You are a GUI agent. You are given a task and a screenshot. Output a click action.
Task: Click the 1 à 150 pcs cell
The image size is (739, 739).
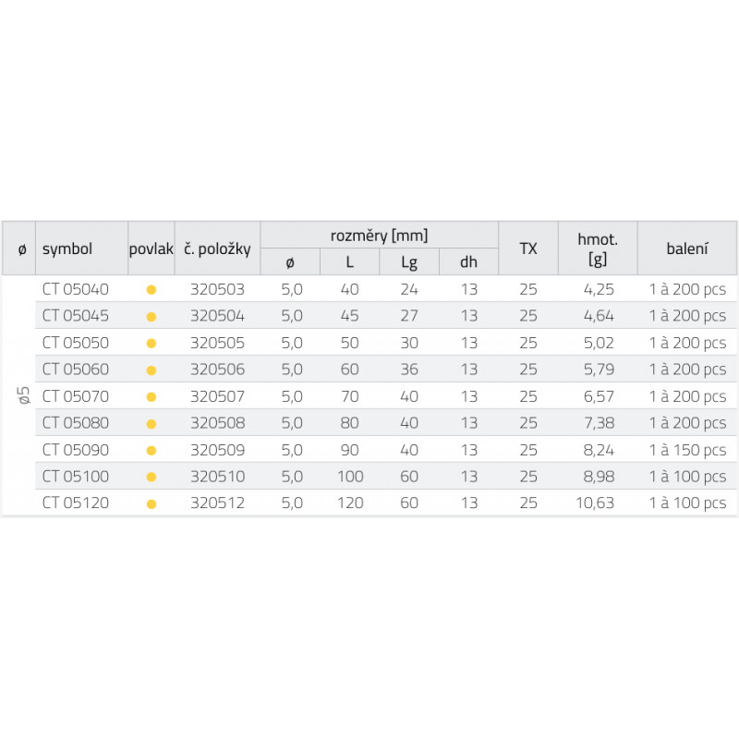point(687,451)
